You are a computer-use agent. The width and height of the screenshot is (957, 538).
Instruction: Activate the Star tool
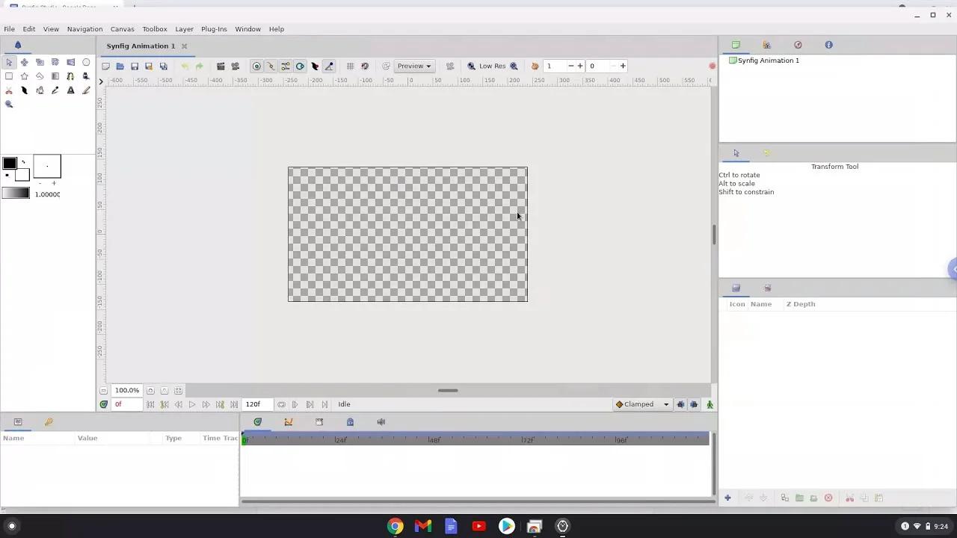click(24, 75)
